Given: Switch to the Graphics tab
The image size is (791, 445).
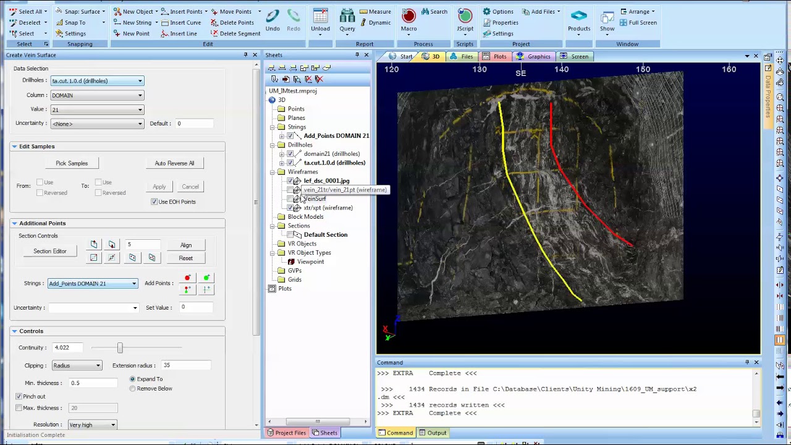Looking at the screenshot, I should (x=533, y=56).
